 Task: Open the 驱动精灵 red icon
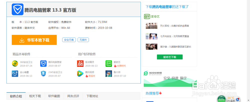(80, 63)
